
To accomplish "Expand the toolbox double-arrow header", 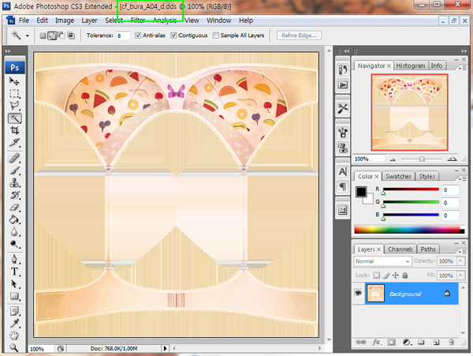I will [8, 51].
